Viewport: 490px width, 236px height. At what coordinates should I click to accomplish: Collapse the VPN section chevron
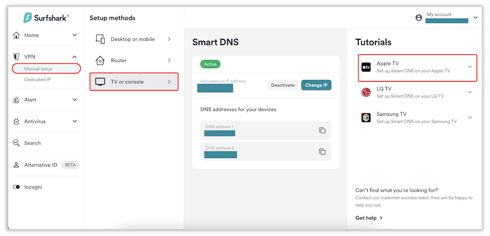[74, 56]
